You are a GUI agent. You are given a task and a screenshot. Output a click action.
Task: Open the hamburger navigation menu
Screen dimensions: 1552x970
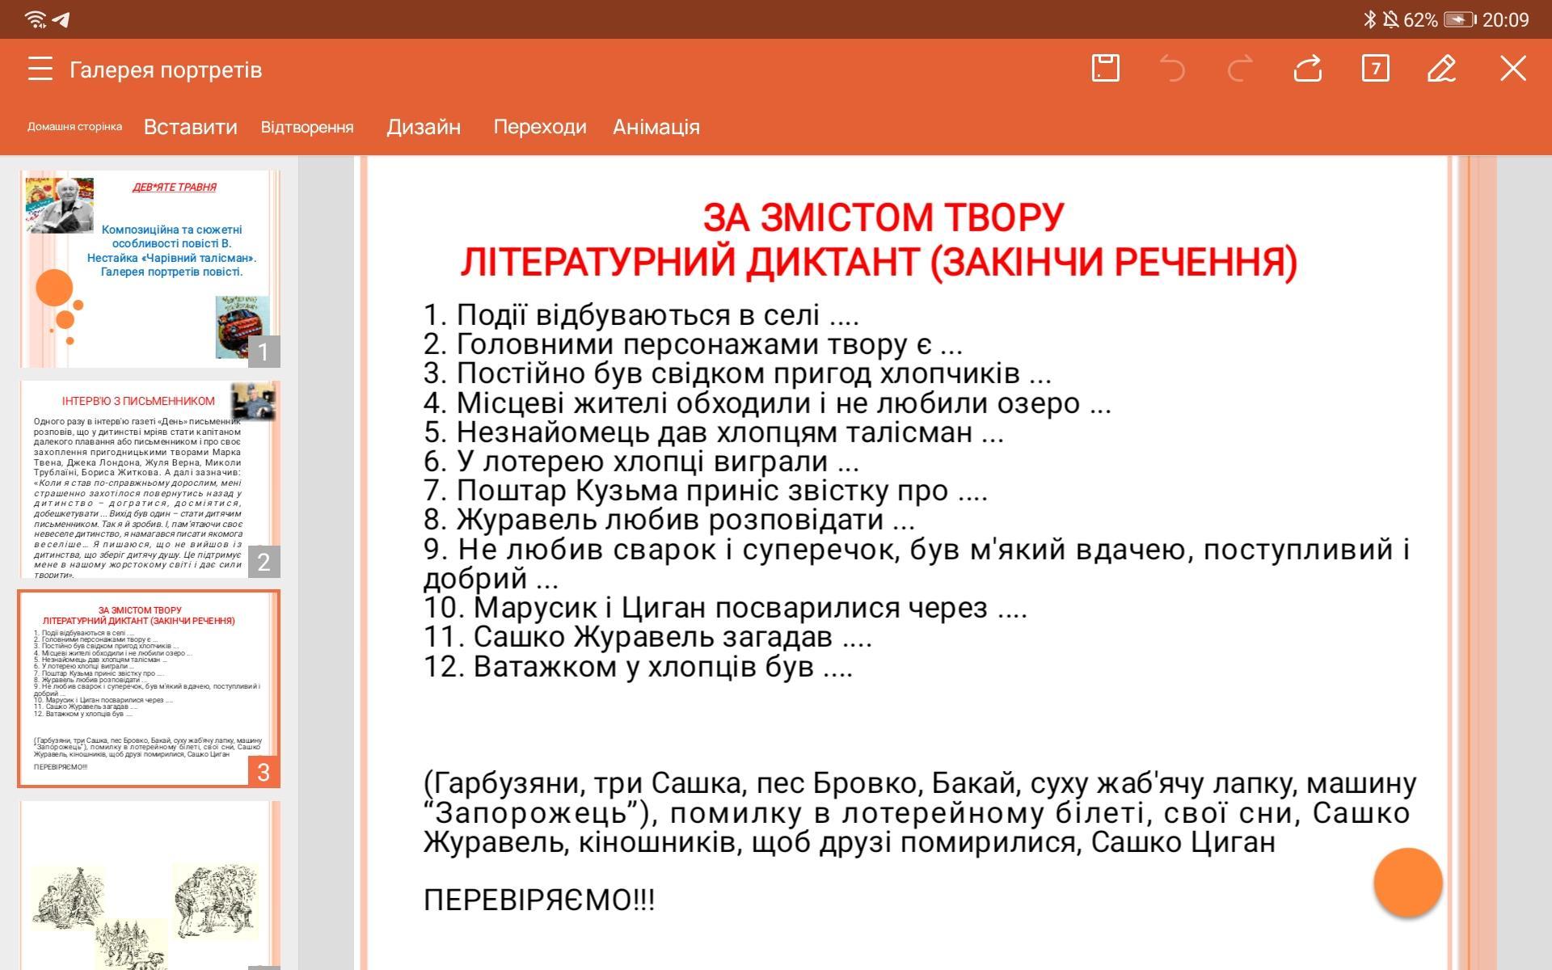click(40, 69)
